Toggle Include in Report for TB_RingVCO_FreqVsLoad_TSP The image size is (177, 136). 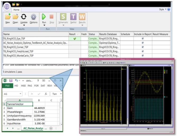[x=143, y=51]
